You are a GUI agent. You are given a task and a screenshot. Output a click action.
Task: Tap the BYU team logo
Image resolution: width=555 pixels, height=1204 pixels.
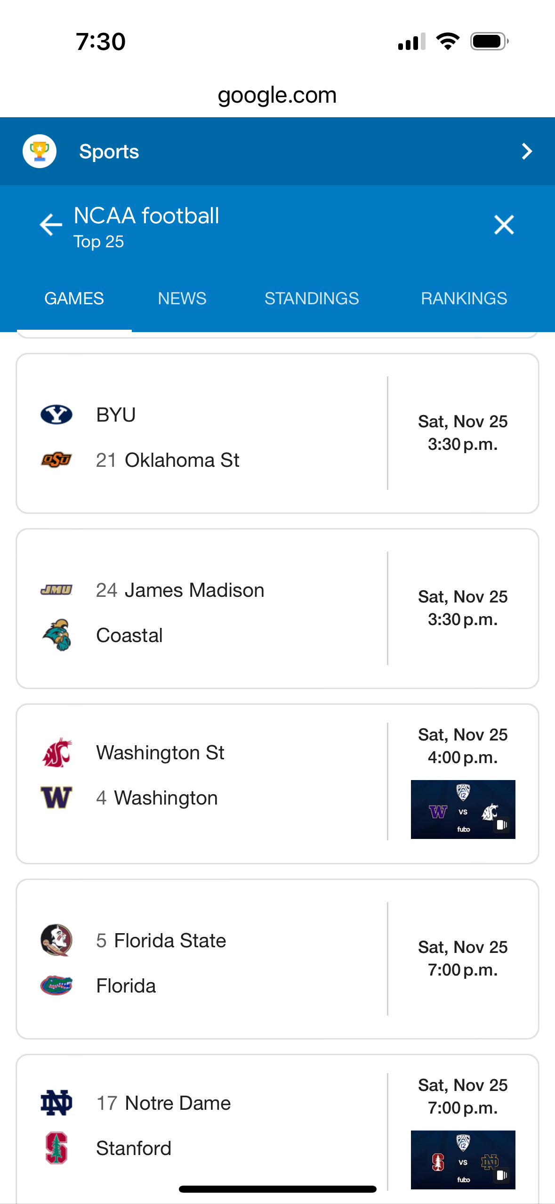[x=56, y=415]
